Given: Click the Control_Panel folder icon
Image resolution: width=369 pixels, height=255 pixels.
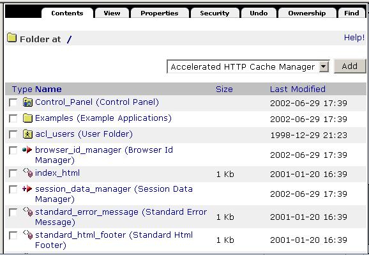Looking at the screenshot, I should (x=27, y=102).
